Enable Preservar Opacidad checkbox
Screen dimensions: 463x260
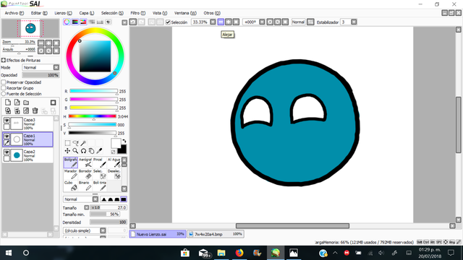(4, 82)
